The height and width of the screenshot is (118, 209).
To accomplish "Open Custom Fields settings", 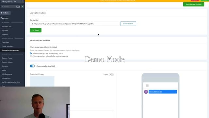I will (x=7, y=58).
